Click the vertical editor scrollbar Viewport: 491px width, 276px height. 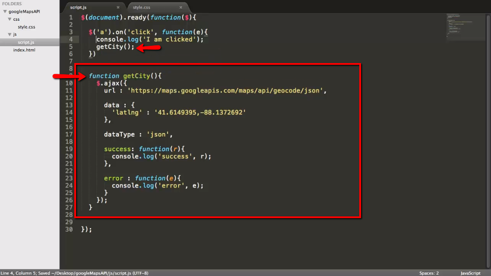(488, 141)
